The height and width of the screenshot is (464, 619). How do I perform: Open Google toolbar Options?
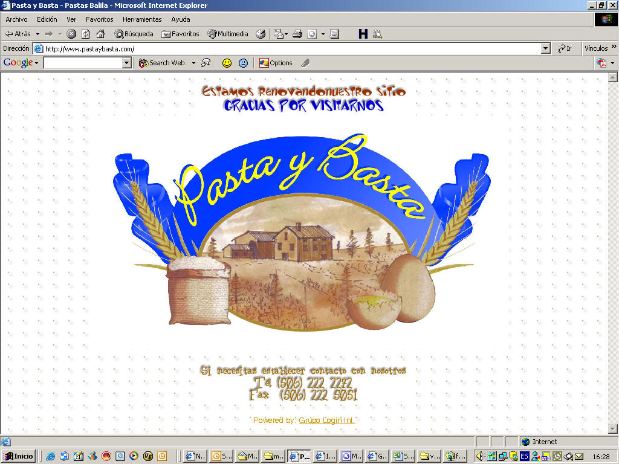[276, 63]
